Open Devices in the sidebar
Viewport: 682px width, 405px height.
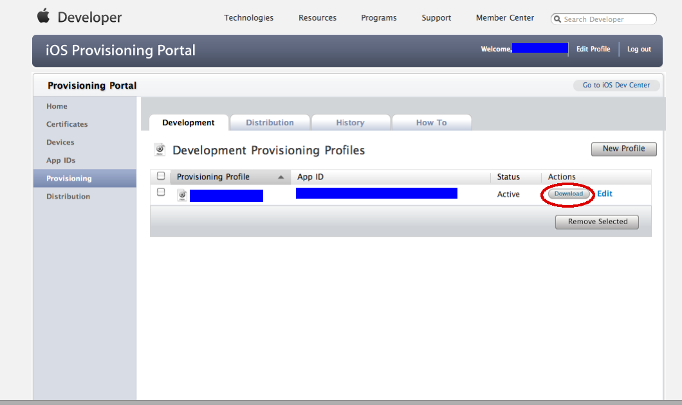click(60, 142)
